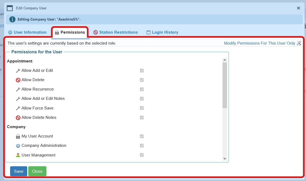Click the gear icon on User Information tab
306x181 pixels.
tap(10, 32)
